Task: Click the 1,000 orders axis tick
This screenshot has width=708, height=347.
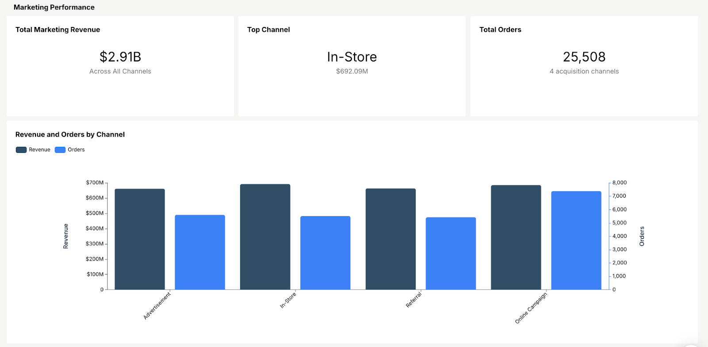Action: click(619, 276)
